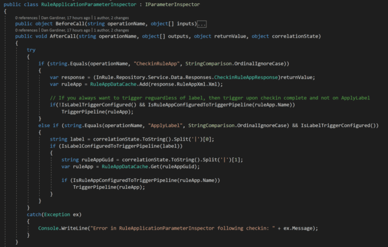Image resolution: width=388 pixels, height=247 pixels.
Task: Click the green comment line about ApplyLabel
Action: [x=205, y=98]
